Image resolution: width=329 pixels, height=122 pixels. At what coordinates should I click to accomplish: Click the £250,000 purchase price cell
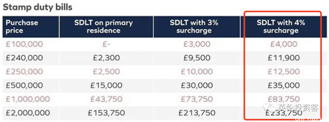click(x=24, y=72)
